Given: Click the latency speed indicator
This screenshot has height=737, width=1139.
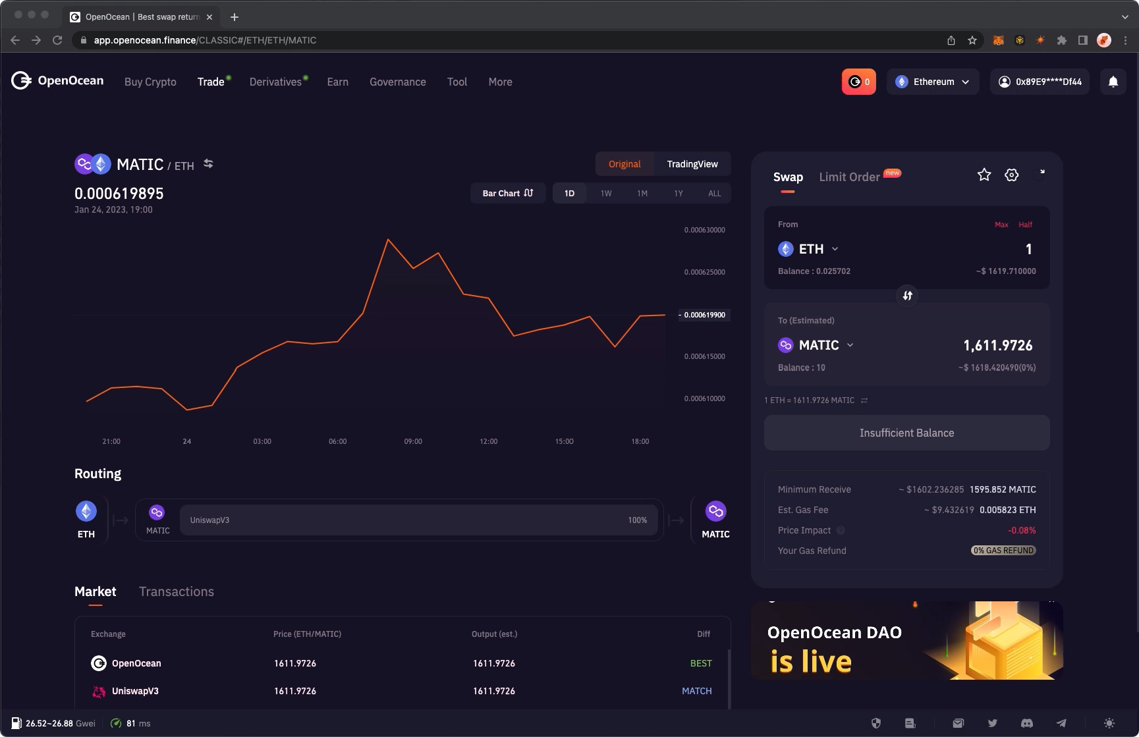Looking at the screenshot, I should (x=130, y=723).
